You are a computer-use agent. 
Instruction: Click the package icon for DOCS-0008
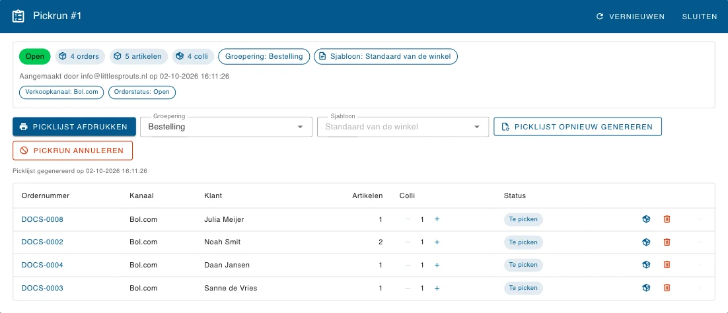pos(646,219)
